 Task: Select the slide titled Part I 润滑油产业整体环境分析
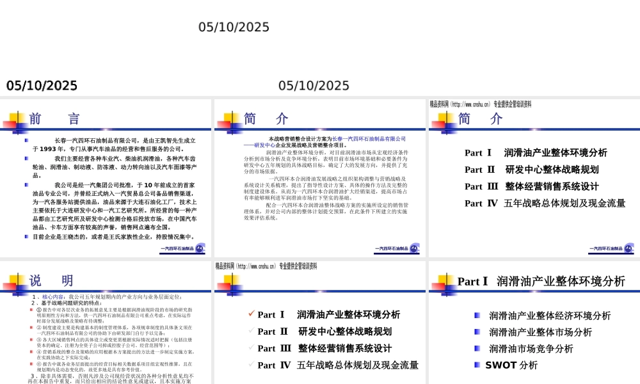[x=534, y=323]
